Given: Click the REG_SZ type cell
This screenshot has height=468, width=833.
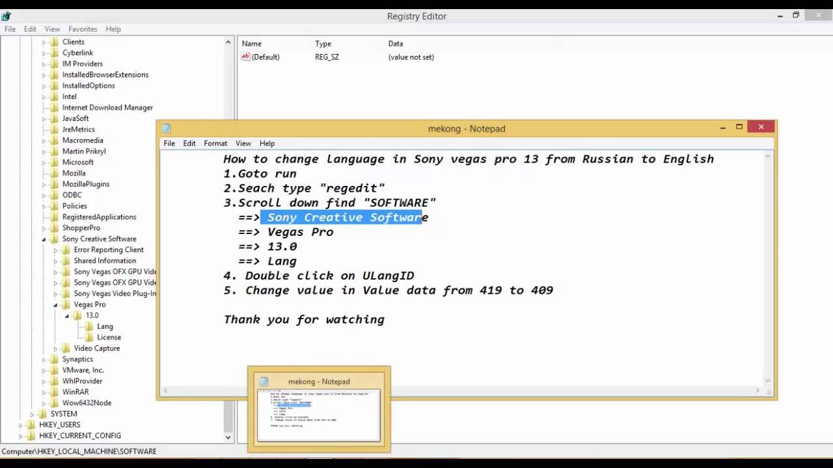Looking at the screenshot, I should (327, 57).
